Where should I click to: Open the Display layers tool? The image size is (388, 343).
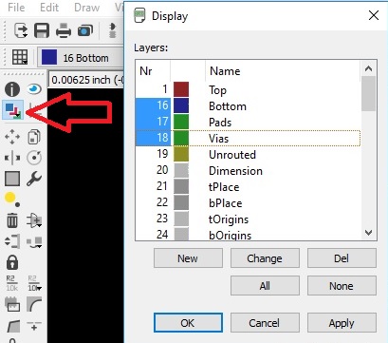[x=12, y=110]
